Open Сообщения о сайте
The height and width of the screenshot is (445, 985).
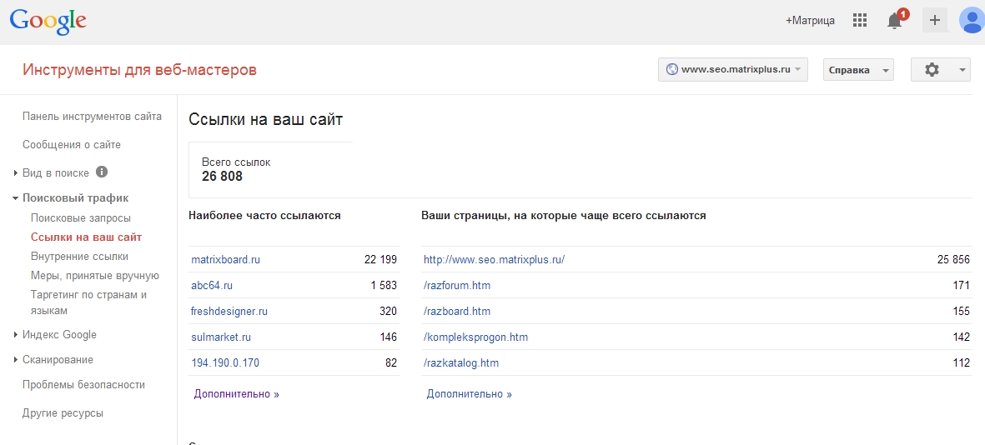tap(72, 145)
